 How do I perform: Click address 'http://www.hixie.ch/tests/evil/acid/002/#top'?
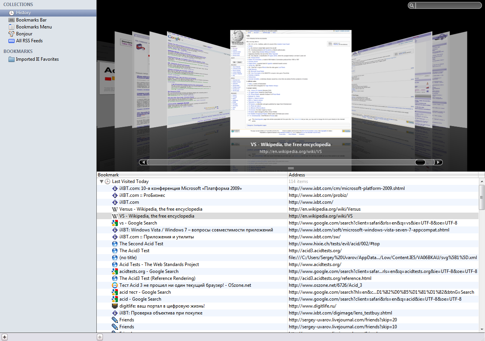coord(334,244)
